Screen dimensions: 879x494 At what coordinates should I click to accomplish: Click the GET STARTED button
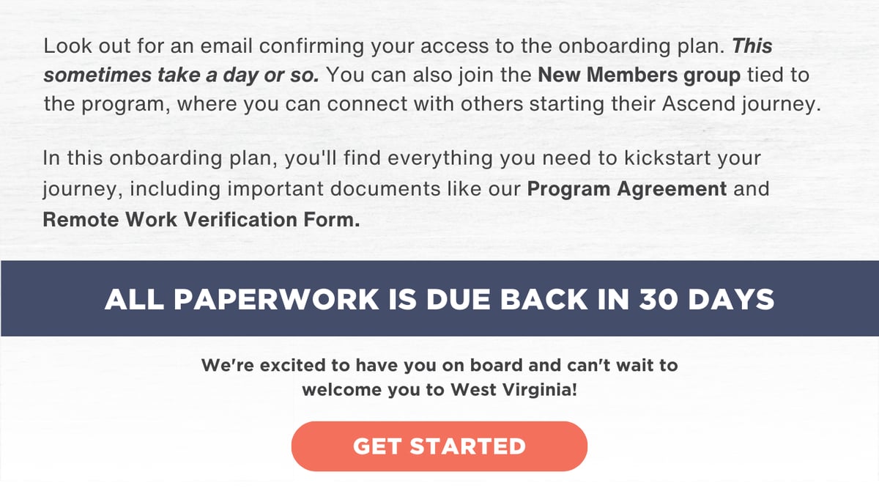(x=439, y=446)
